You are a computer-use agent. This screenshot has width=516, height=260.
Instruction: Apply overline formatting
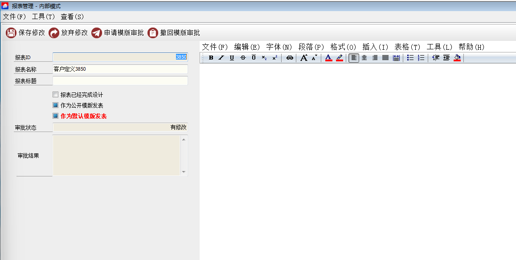click(x=254, y=58)
